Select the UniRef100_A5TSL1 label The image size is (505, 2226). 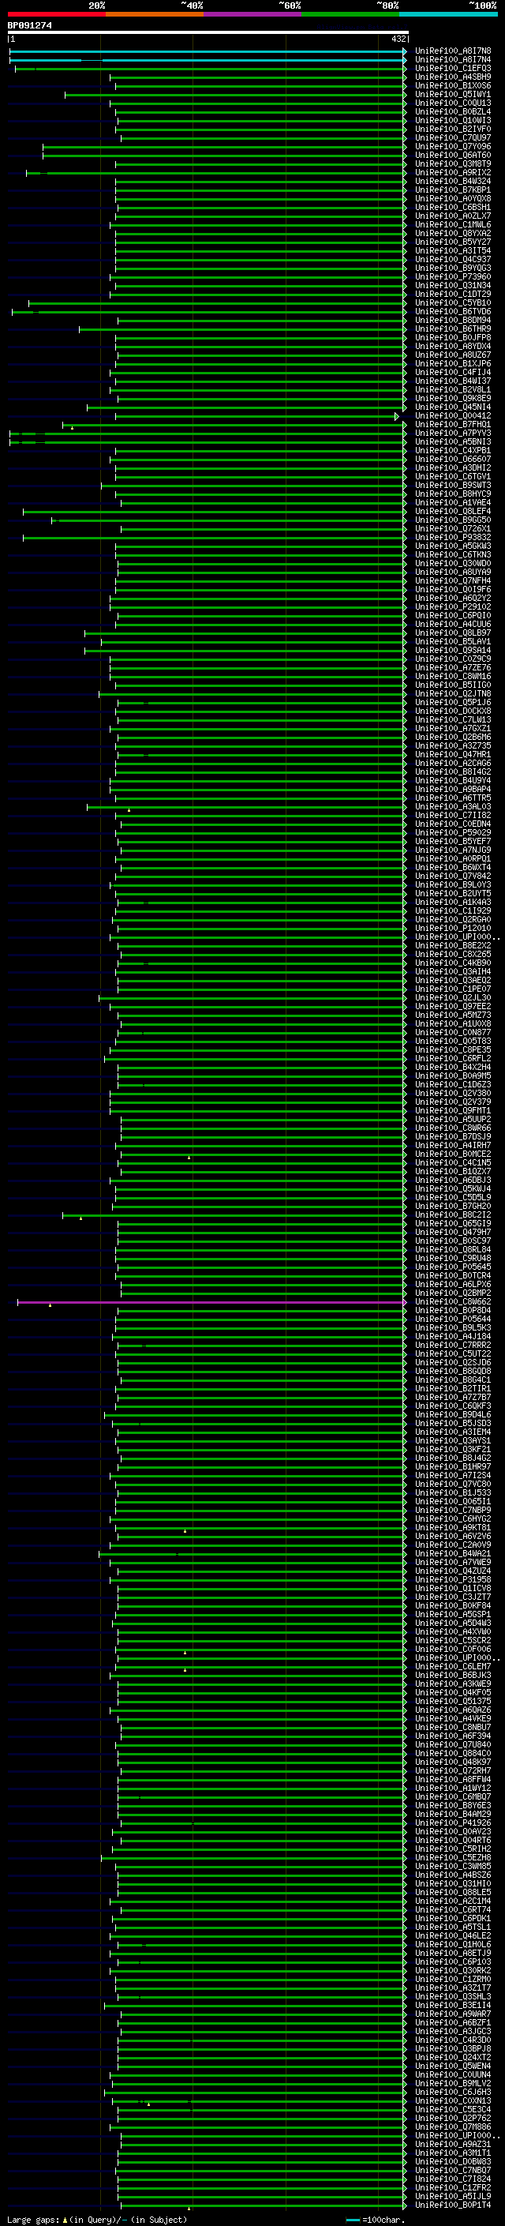(x=453, y=1927)
